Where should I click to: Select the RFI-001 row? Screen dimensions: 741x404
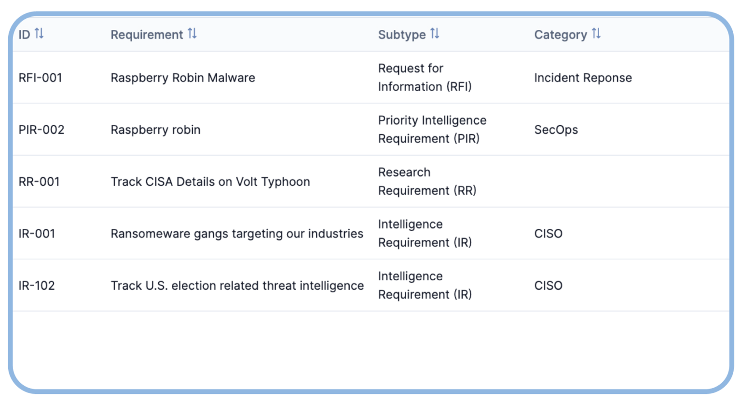[x=41, y=78]
